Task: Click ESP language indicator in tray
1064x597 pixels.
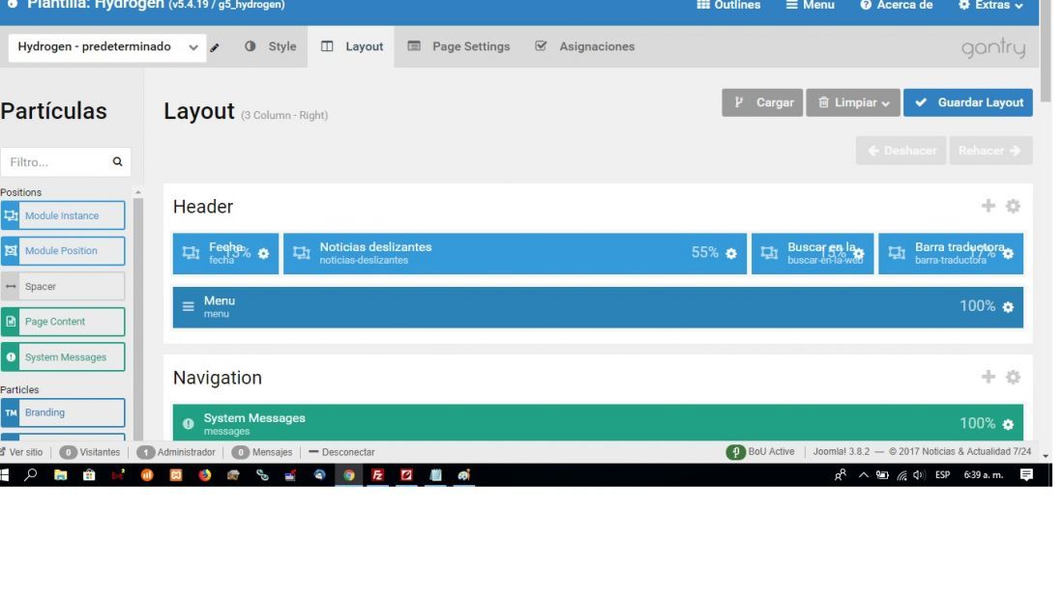Action: click(x=942, y=475)
